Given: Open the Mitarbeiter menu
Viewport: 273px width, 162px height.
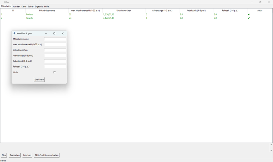Looking at the screenshot, I should pyautogui.click(x=6, y=6).
